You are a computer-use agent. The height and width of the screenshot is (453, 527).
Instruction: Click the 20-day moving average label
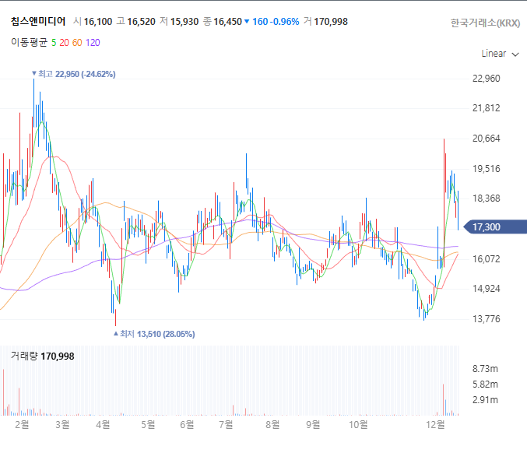64,43
